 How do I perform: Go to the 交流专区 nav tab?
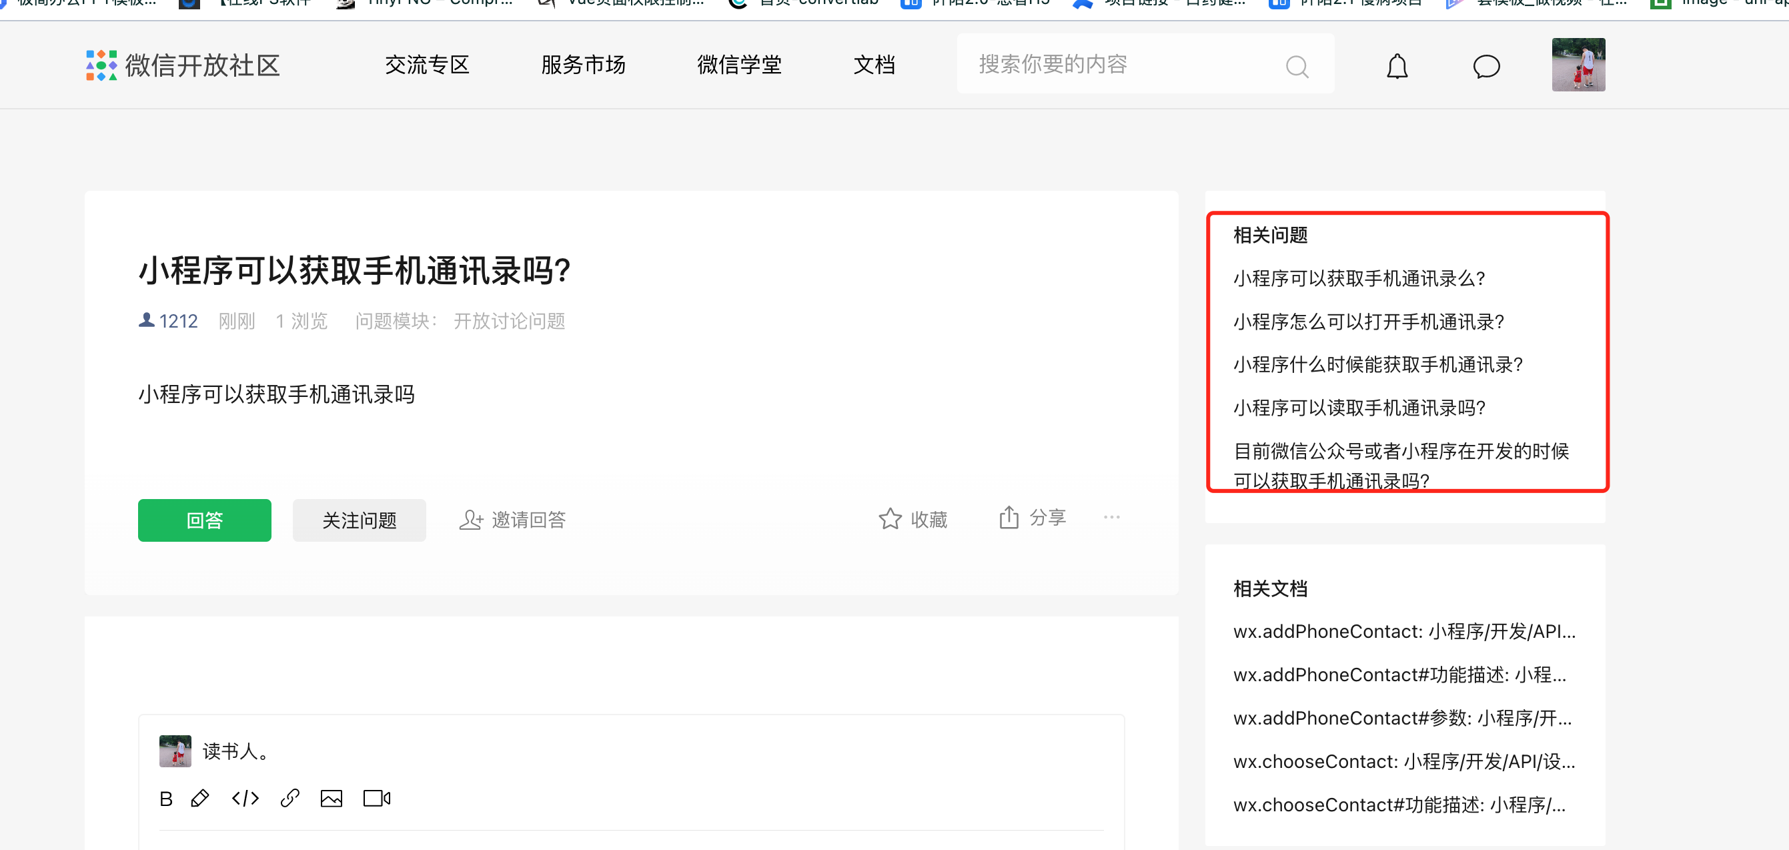click(427, 65)
